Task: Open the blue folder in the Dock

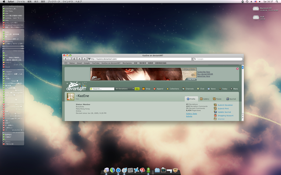Action: pos(157,170)
